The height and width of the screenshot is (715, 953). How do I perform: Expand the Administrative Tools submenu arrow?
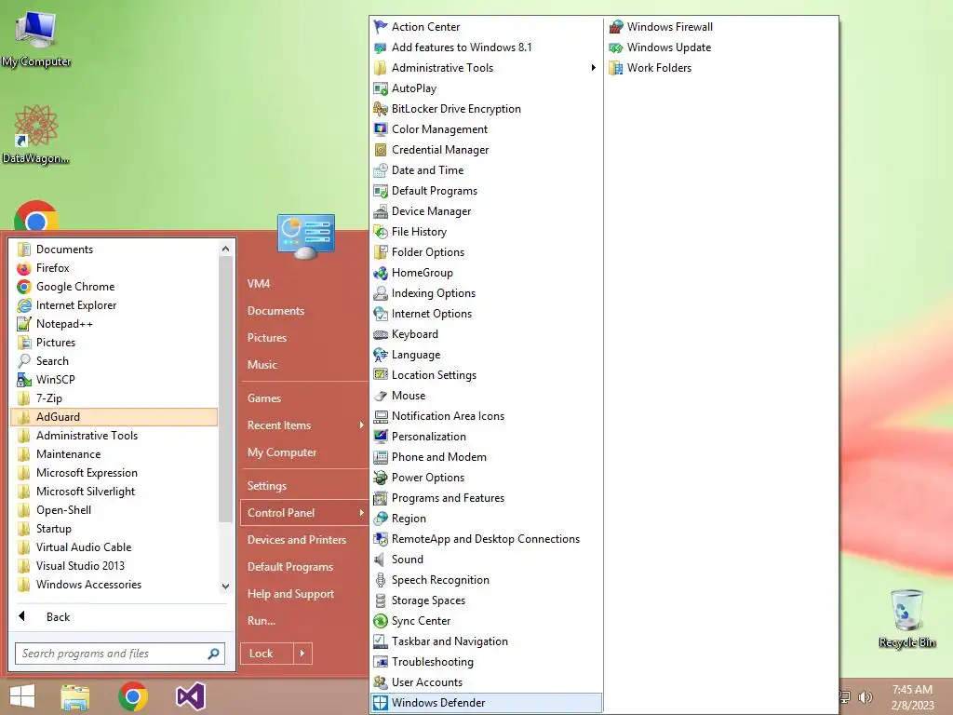(x=593, y=68)
